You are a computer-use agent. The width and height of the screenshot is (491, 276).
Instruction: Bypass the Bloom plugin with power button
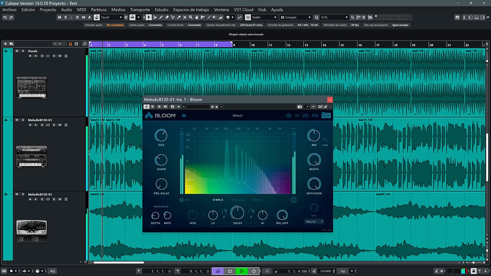tap(146, 107)
